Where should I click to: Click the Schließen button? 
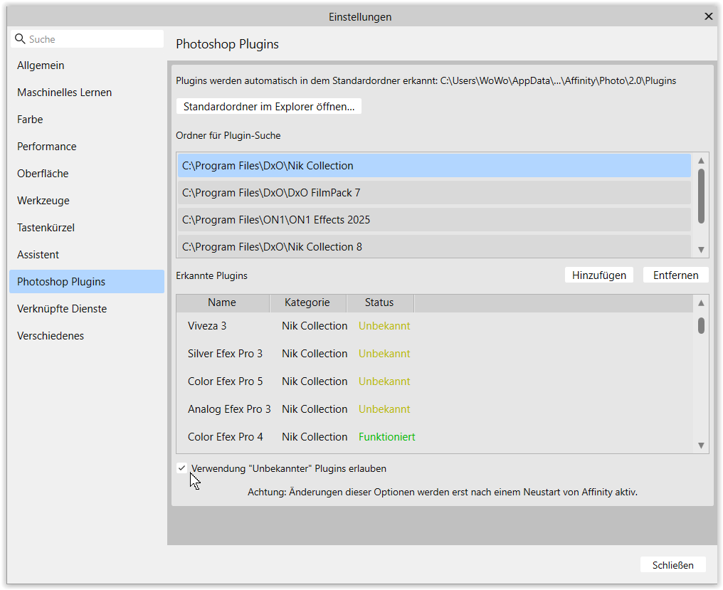click(672, 565)
